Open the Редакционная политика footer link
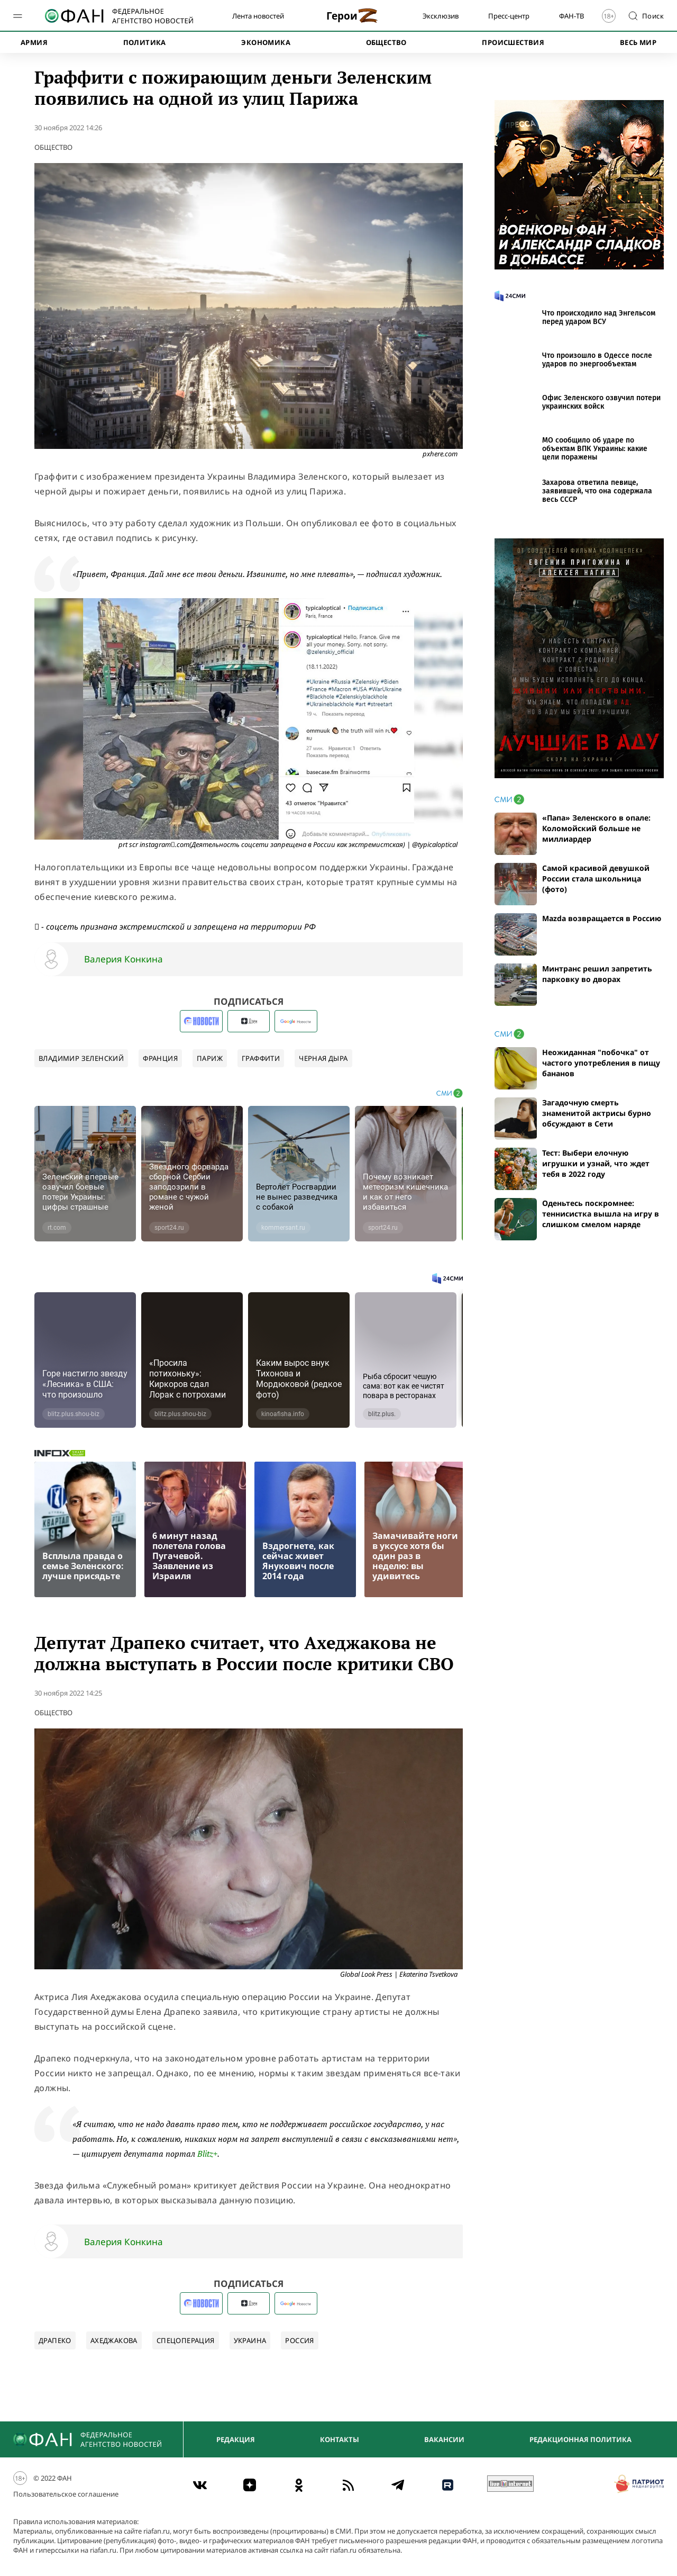 pyautogui.click(x=580, y=2439)
